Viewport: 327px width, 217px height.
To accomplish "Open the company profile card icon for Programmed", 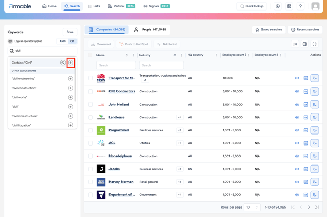I will [306, 130].
